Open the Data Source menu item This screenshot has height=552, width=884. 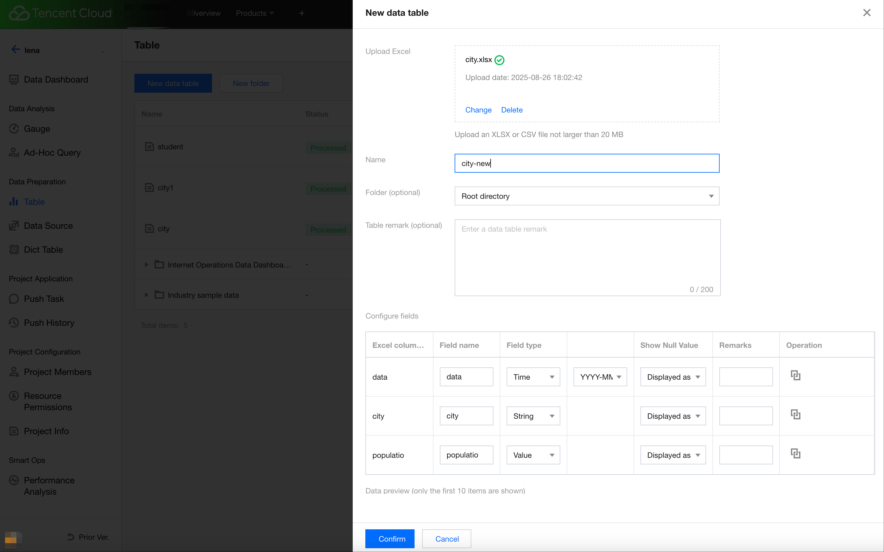point(48,226)
